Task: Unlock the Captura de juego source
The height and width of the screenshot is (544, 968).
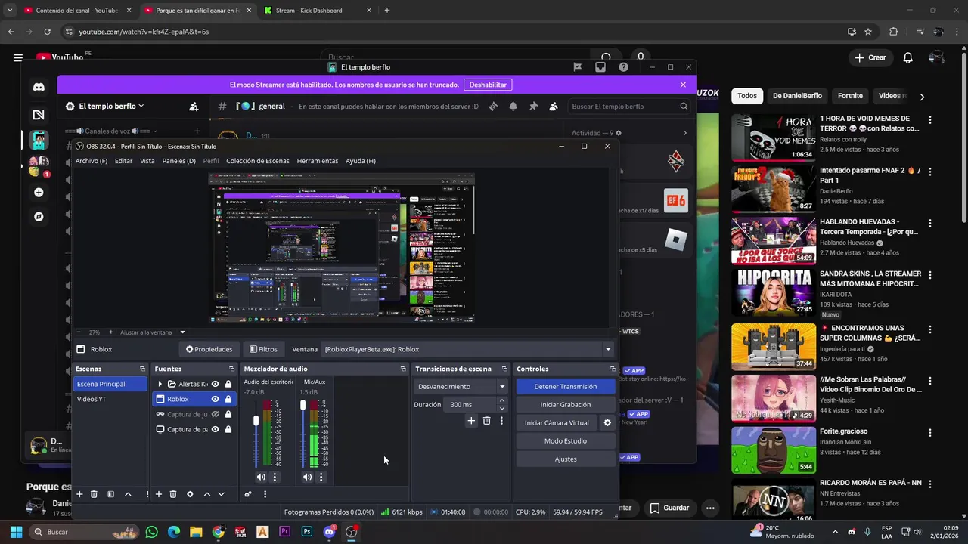Action: click(x=228, y=414)
